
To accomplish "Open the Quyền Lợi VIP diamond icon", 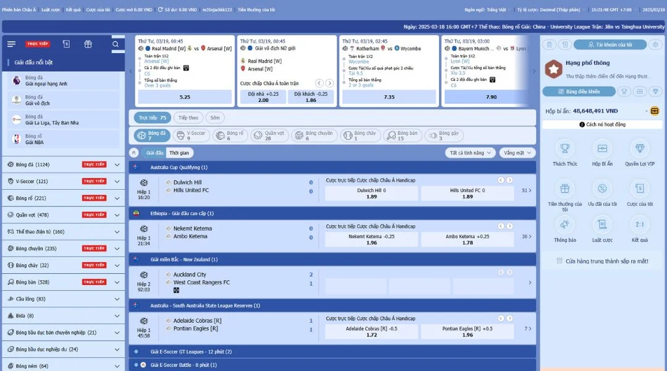I will pos(640,148).
